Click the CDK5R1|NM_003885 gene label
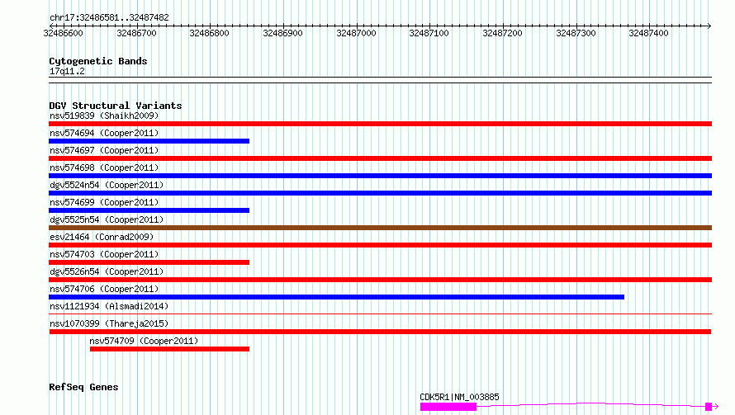This screenshot has height=415, width=735. click(459, 397)
